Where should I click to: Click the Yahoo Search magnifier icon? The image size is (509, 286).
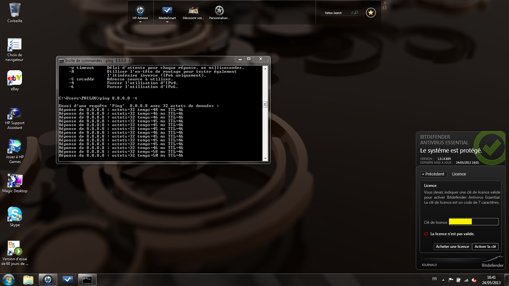tap(356, 13)
